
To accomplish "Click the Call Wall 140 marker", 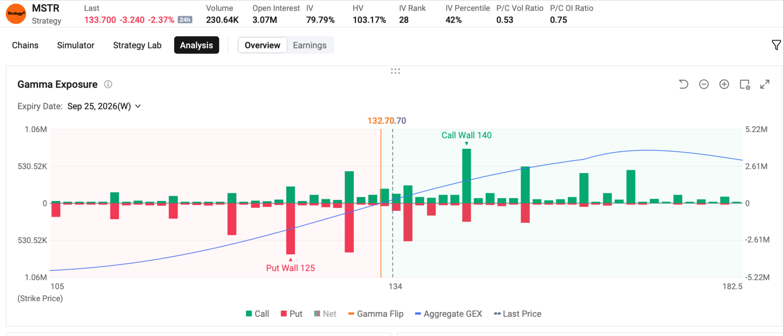I will [x=466, y=135].
